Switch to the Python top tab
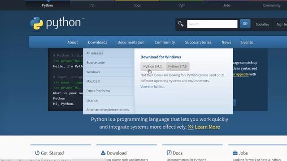 pyautogui.click(x=48, y=5)
